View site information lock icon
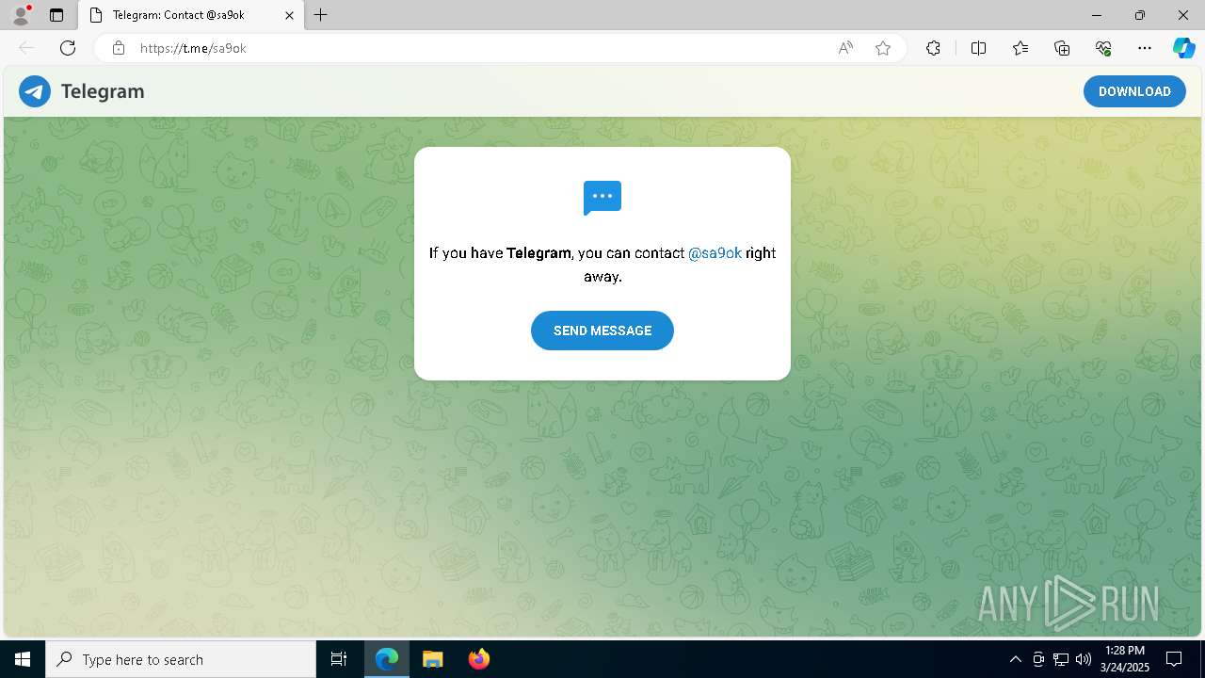This screenshot has width=1205, height=678. (x=119, y=48)
